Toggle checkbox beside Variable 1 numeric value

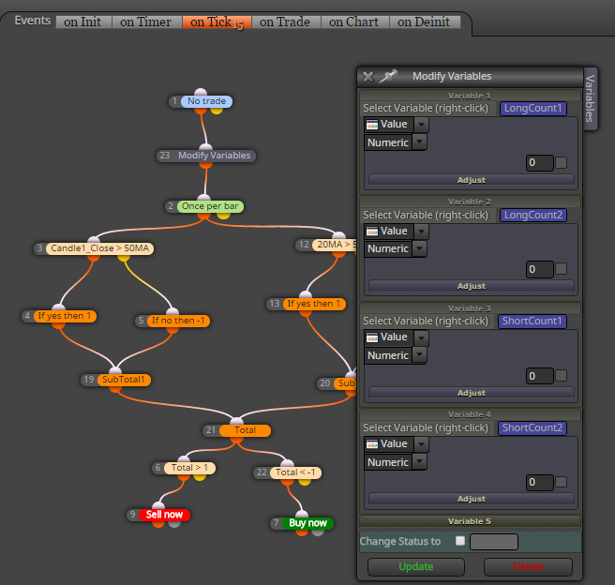561,162
